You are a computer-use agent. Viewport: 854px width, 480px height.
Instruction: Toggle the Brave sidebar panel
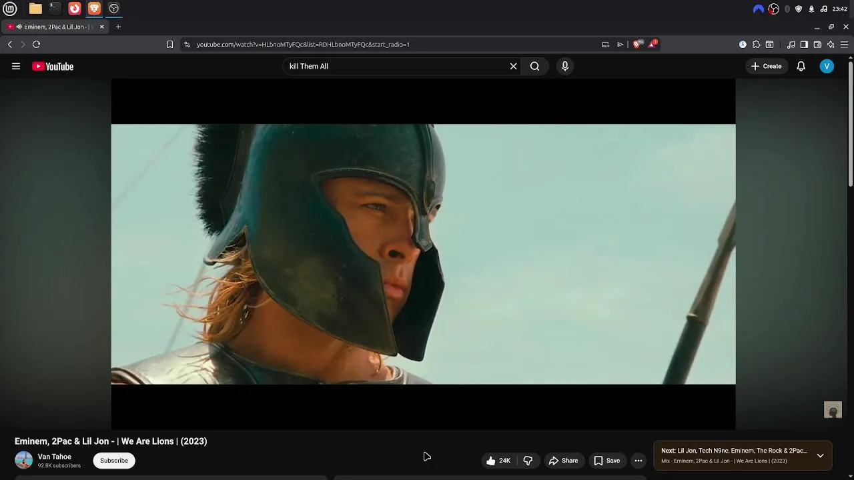(804, 45)
